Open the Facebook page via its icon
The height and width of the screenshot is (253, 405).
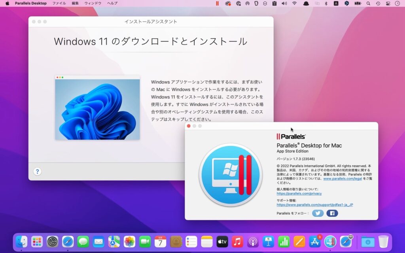332,213
